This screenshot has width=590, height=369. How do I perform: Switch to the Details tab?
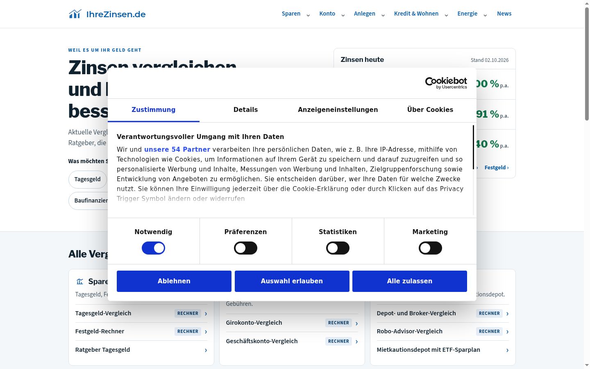[x=245, y=110]
